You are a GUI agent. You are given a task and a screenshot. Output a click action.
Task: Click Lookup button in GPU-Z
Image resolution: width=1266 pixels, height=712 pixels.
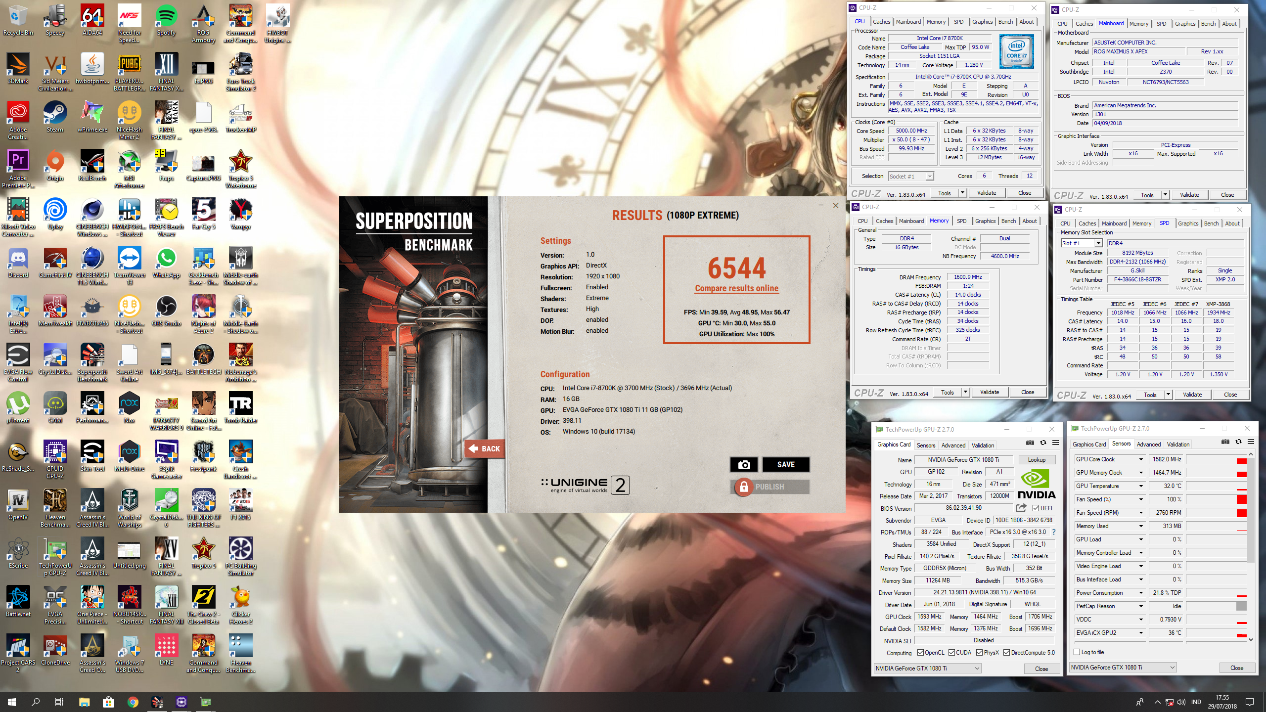tap(1037, 460)
